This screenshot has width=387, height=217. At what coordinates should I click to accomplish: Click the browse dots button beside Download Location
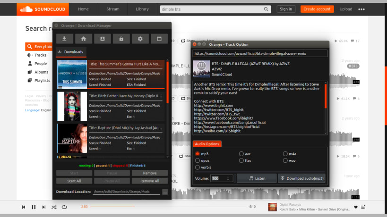(165, 192)
